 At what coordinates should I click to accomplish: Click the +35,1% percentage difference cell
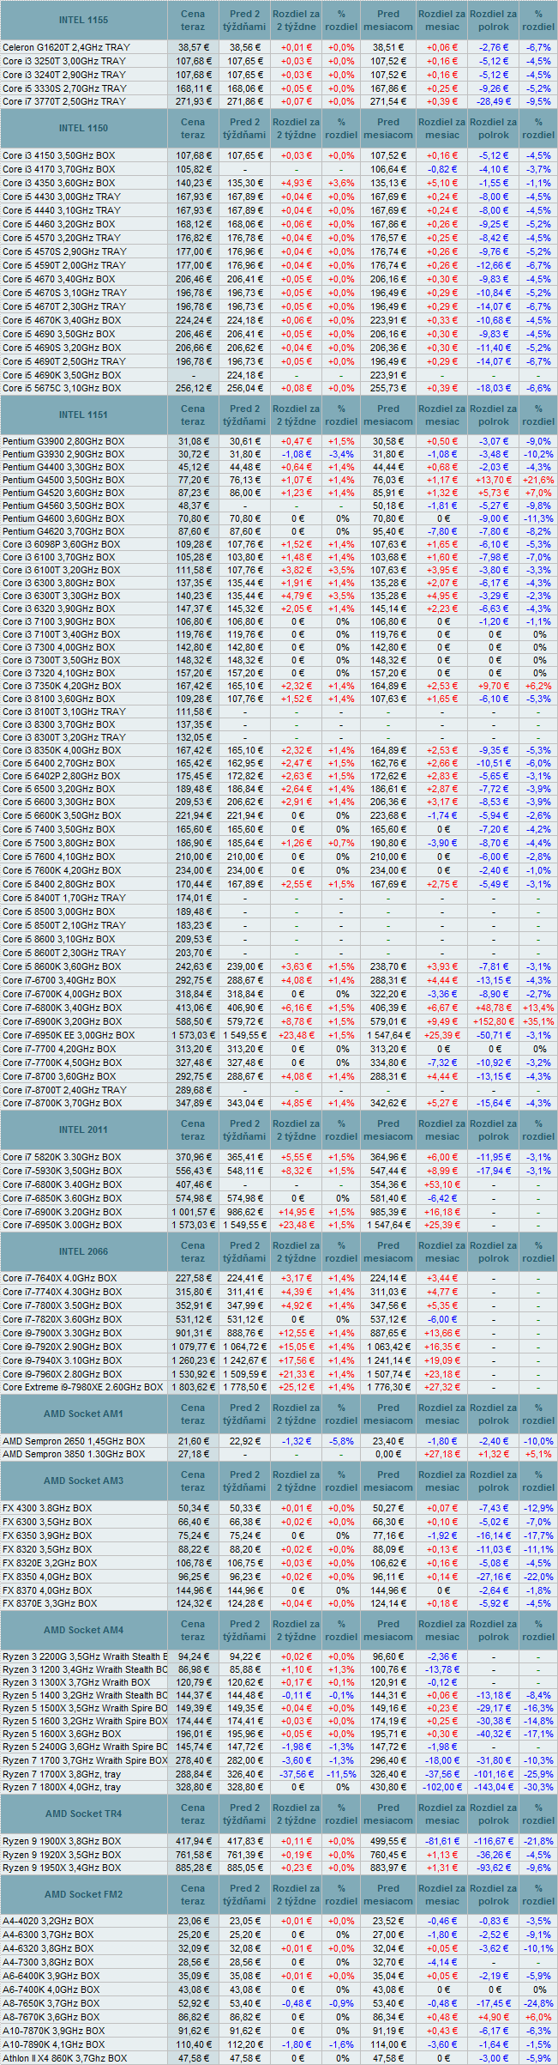(538, 1021)
